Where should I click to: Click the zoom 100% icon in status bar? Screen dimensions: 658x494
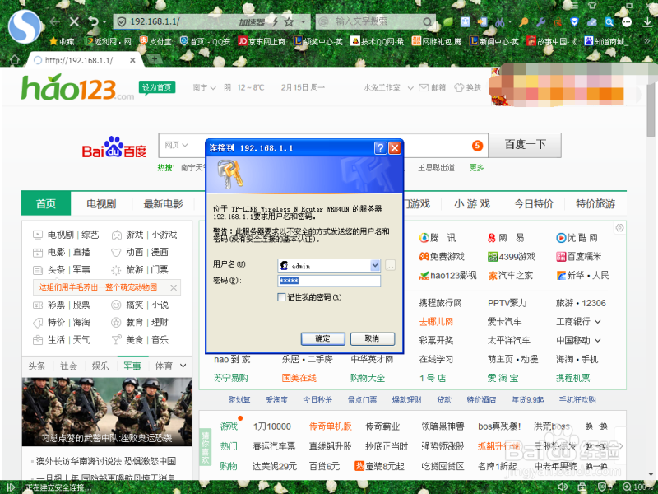[627, 487]
